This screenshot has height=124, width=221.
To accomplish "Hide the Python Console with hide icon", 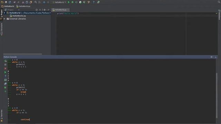I will (x=215, y=57).
